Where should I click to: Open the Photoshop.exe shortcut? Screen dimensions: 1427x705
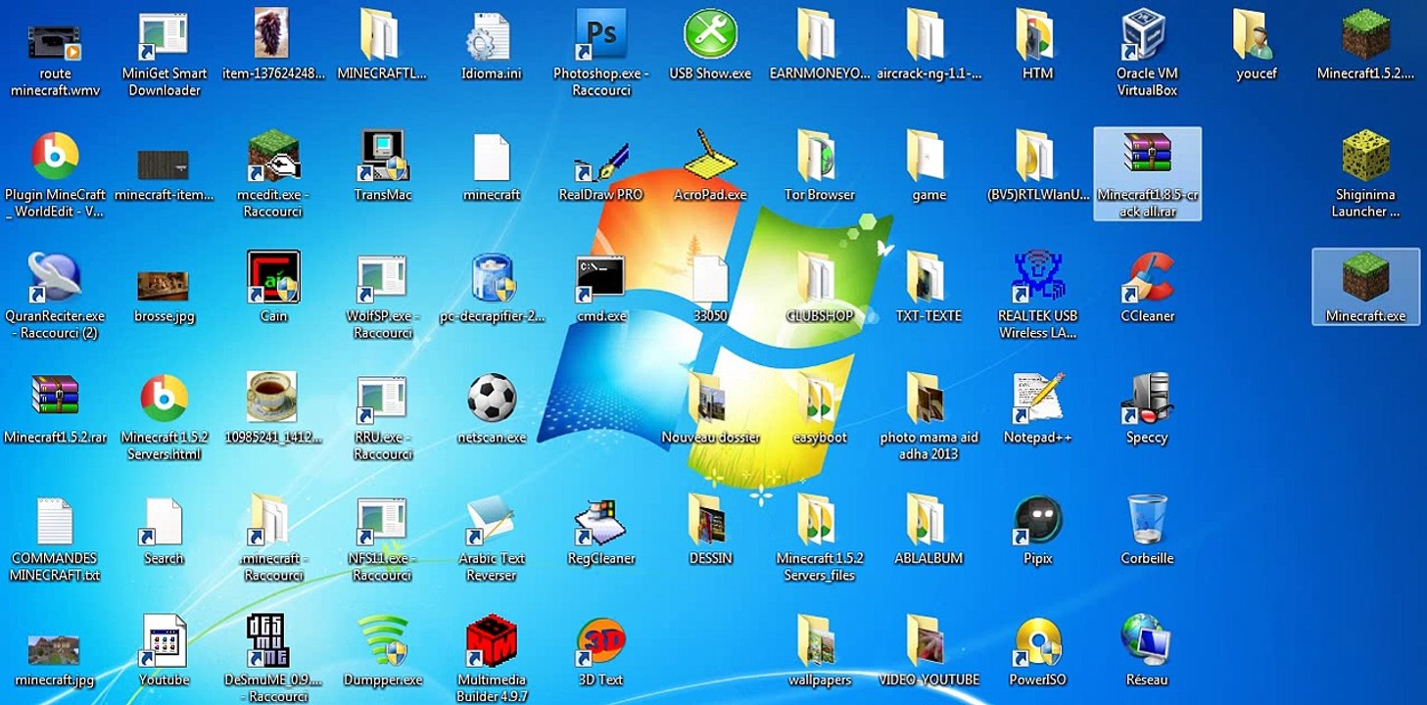pos(600,35)
